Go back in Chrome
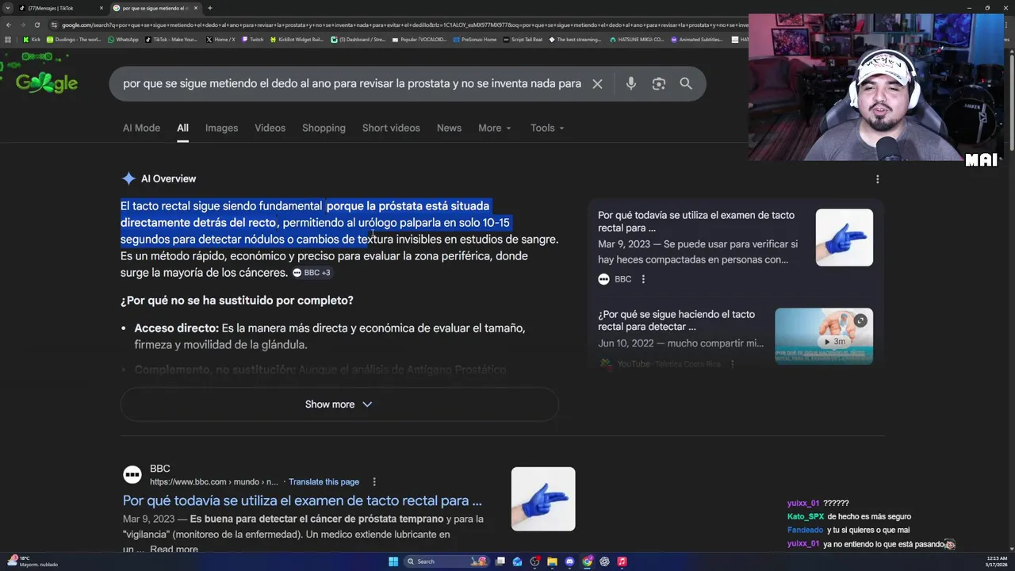 8,25
